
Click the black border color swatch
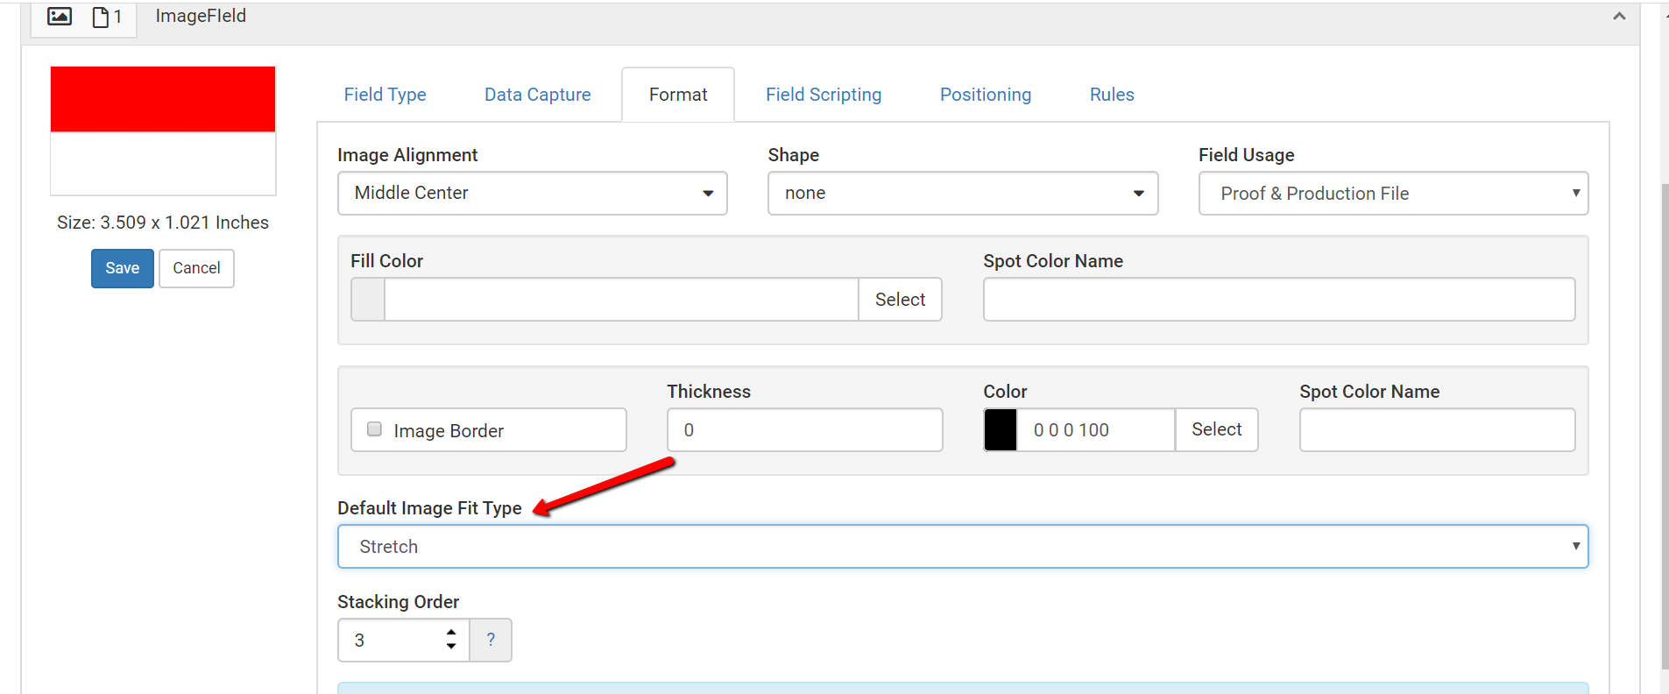[1001, 429]
